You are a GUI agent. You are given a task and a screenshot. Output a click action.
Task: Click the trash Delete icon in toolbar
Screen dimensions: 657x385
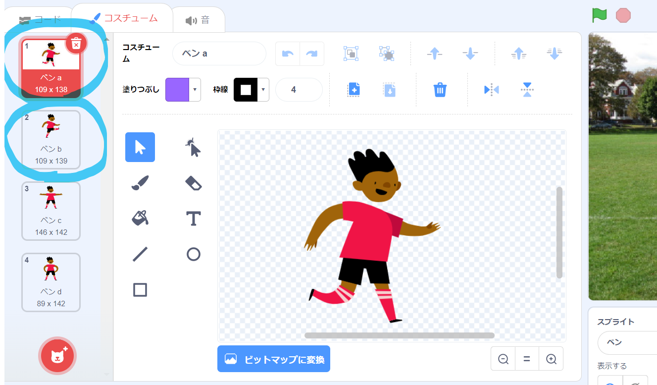click(x=440, y=90)
